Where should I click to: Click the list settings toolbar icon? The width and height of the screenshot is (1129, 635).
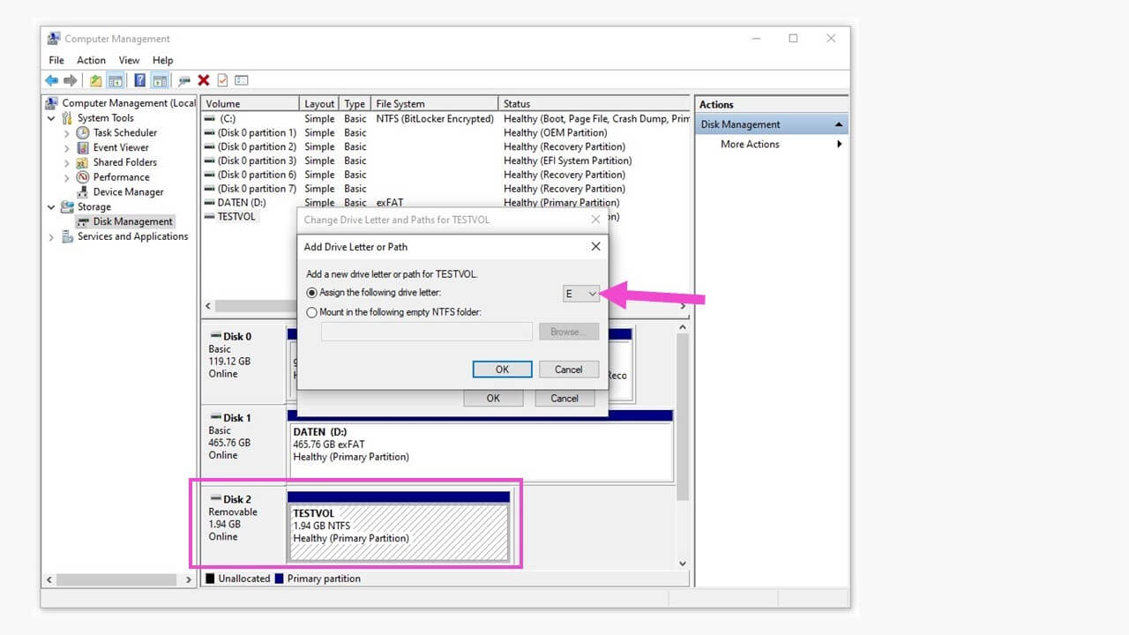pos(242,80)
